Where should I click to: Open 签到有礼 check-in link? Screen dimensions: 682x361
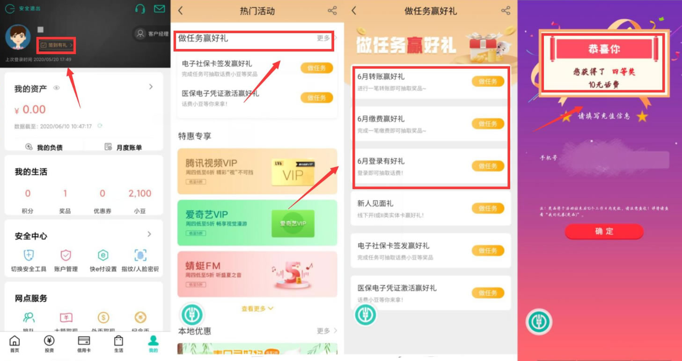56,45
